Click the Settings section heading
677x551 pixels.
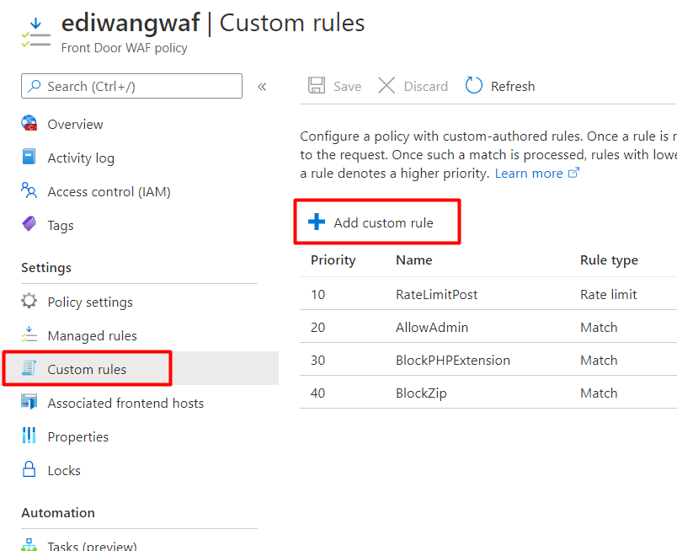point(46,268)
